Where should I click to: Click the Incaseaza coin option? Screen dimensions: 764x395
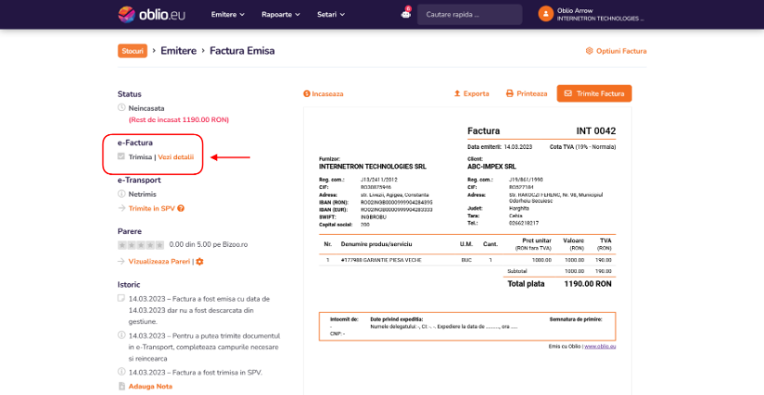click(323, 93)
